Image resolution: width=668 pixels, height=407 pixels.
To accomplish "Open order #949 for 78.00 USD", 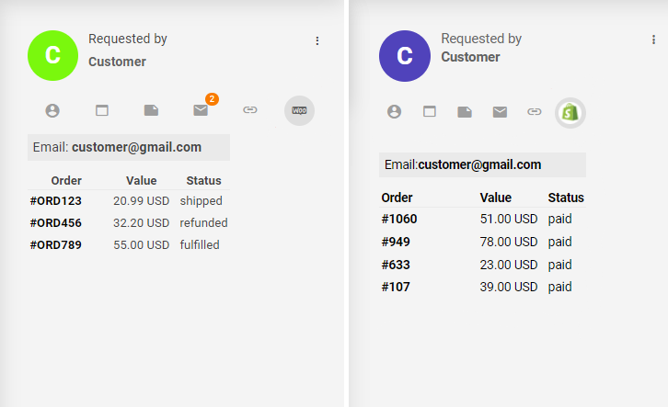I will pyautogui.click(x=396, y=242).
